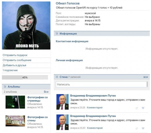Collapse the Стена section arrow icon
The image size is (151, 133).
pyautogui.click(x=57, y=77)
